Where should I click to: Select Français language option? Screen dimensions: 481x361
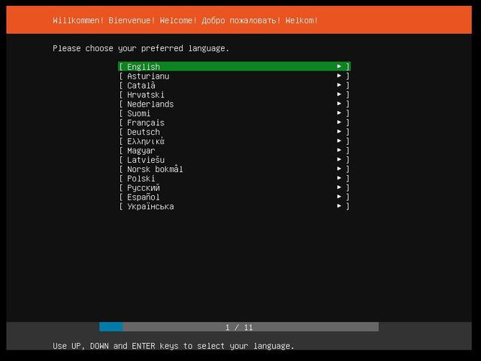coord(234,122)
